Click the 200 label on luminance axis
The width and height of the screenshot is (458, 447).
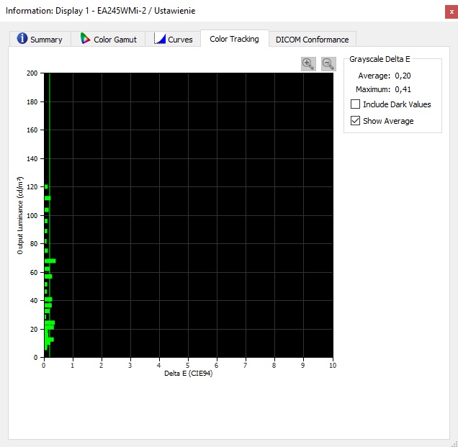point(32,73)
